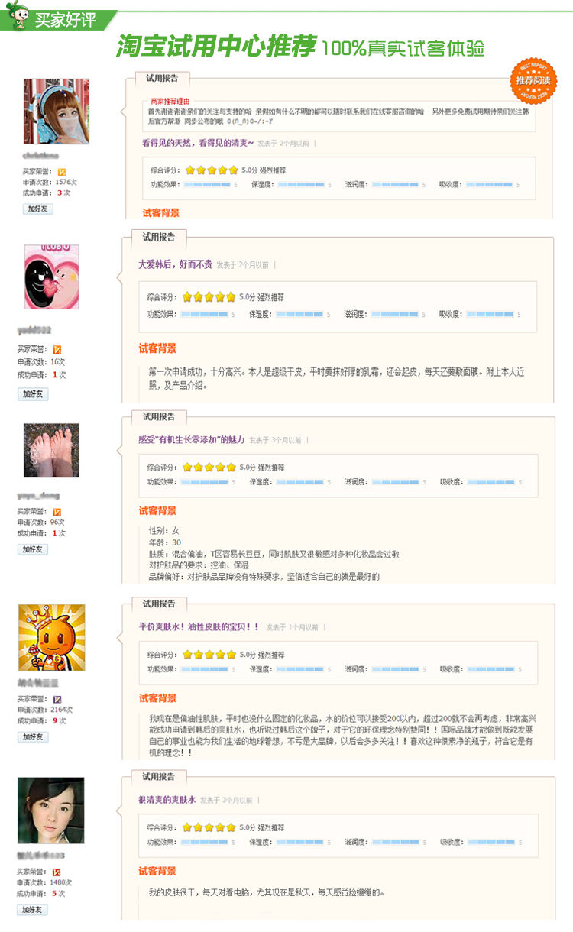
Task: Open review 平价爽肤水！油性皮肤的宝贝！！
Action: [199, 626]
